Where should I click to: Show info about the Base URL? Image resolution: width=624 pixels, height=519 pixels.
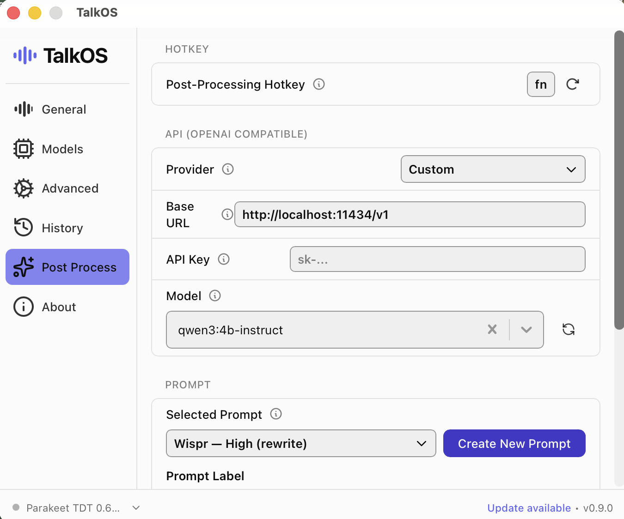tap(227, 214)
